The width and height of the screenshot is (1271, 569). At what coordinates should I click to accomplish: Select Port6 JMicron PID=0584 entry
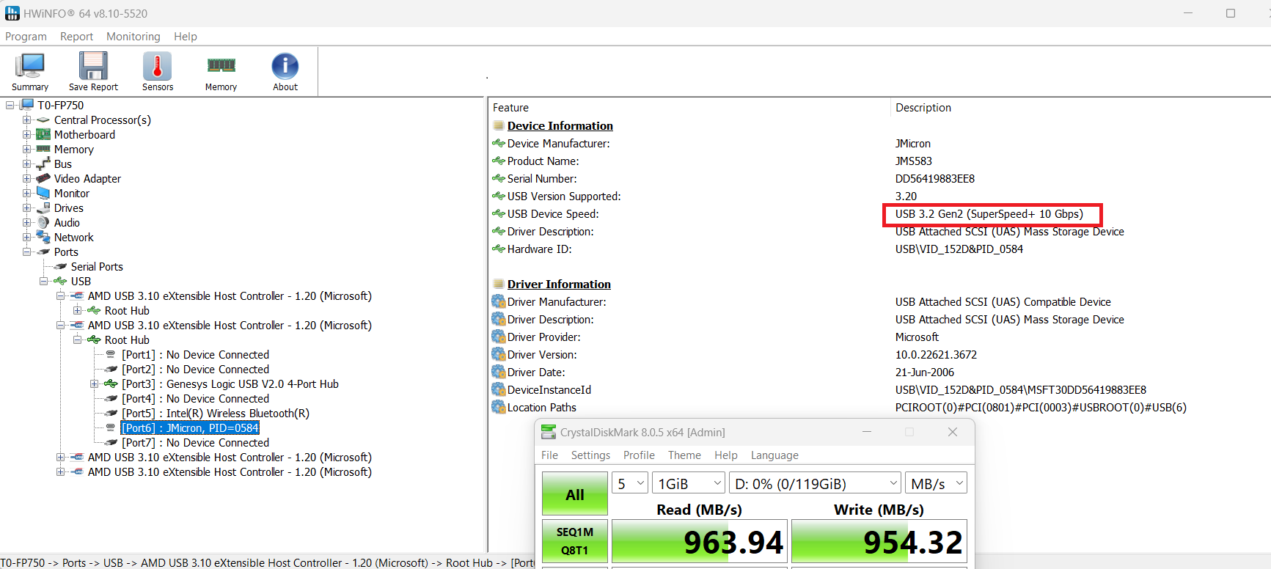click(190, 428)
